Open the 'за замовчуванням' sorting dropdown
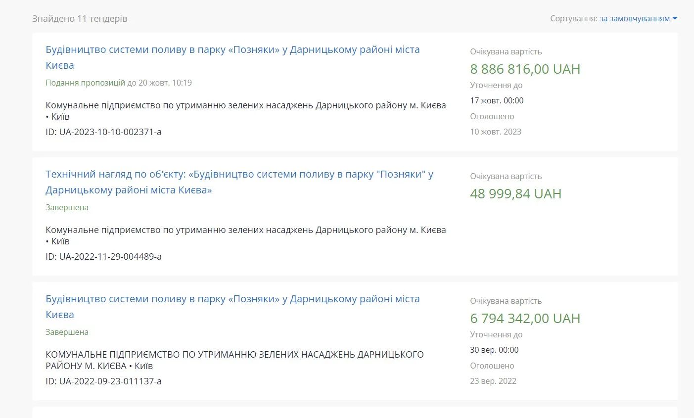The image size is (694, 418). 634,18
